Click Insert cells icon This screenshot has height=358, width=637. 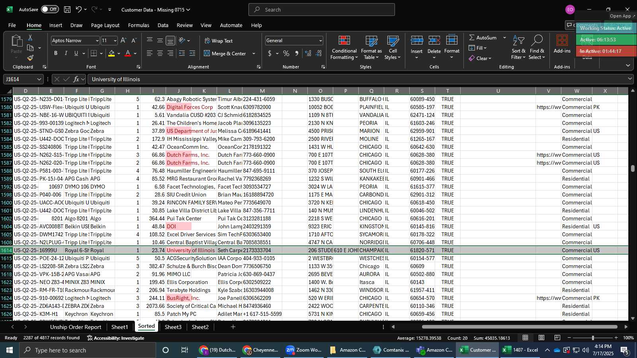417,41
